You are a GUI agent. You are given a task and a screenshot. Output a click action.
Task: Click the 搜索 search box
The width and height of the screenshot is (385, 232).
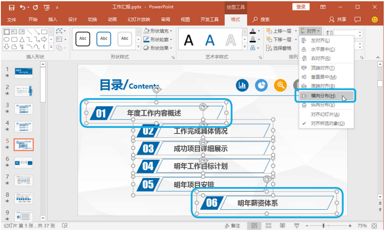(261, 19)
